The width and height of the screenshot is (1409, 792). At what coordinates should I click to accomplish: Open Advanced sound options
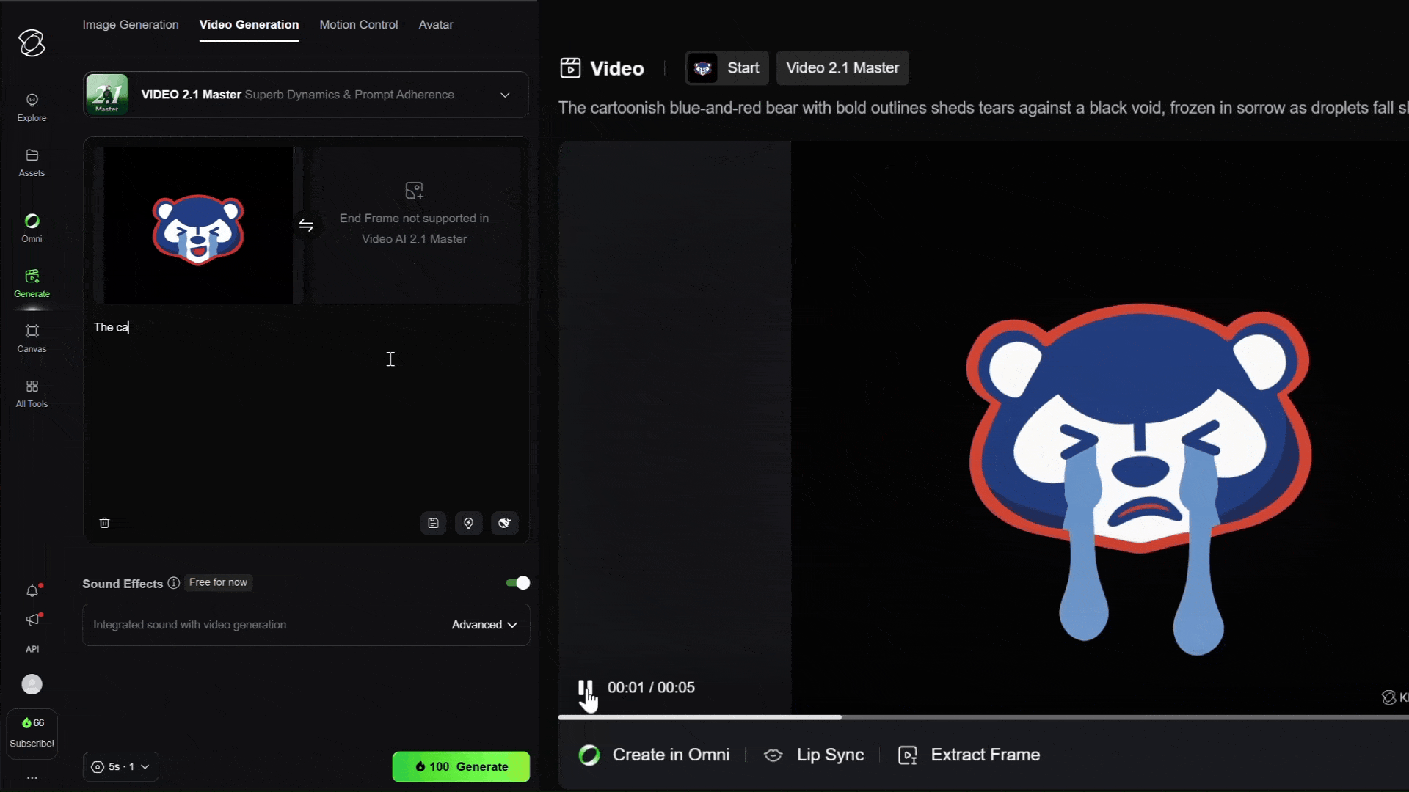484,625
